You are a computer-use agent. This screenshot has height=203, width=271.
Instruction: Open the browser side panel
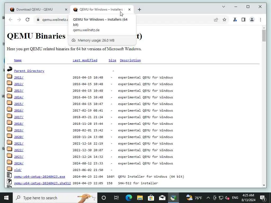pos(243,20)
